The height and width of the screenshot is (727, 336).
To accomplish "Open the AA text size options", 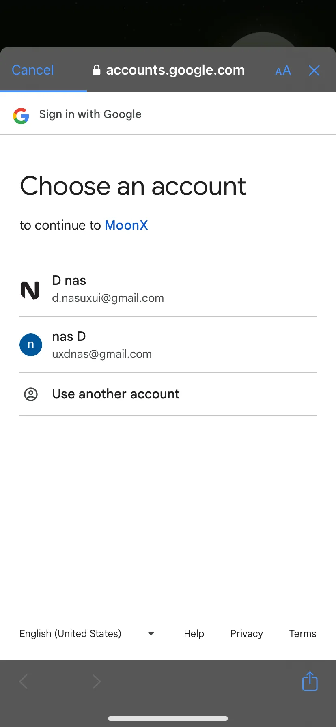I will point(283,71).
